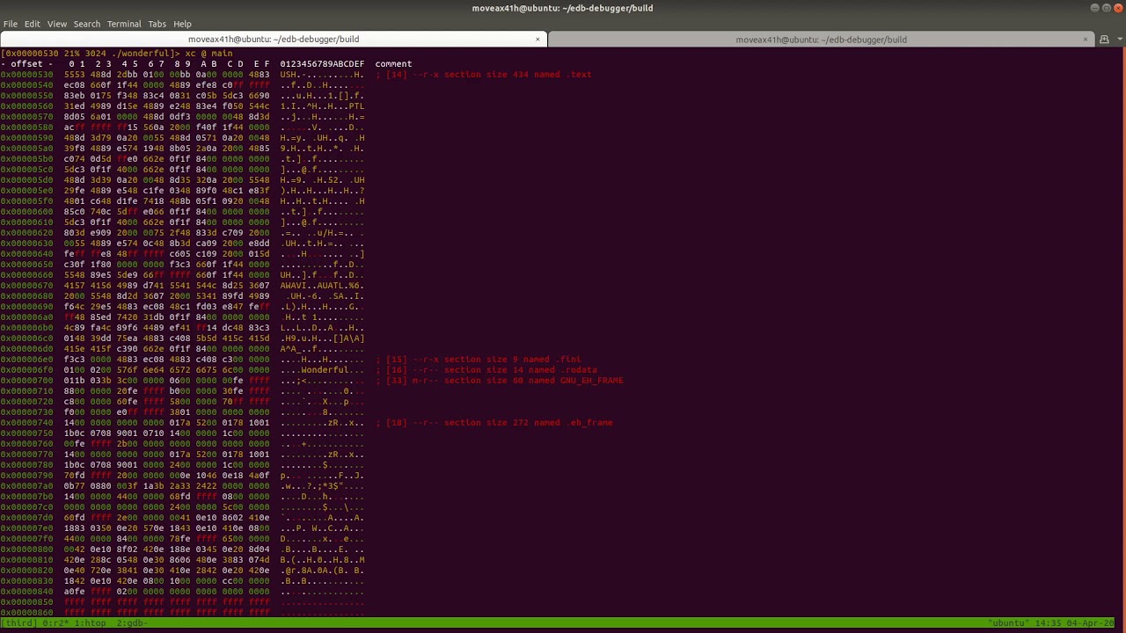Click the tmux session name [third]
Image resolution: width=1126 pixels, height=633 pixels.
coord(18,623)
